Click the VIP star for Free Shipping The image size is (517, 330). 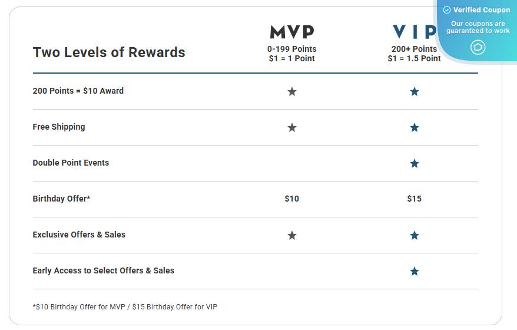pyautogui.click(x=415, y=127)
